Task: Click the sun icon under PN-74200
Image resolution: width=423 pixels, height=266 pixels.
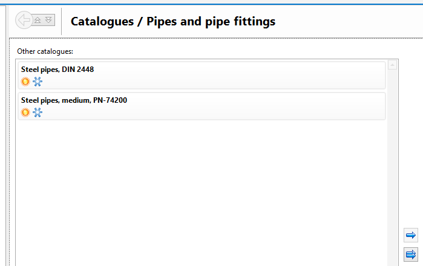Action: 25,112
